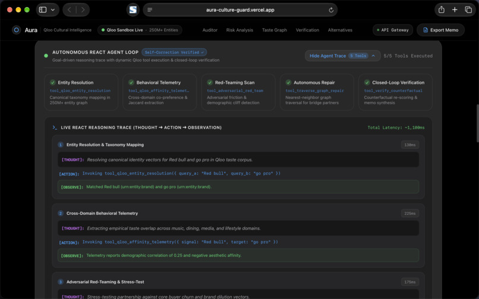Click the 5 Tools badge
The image size is (479, 299).
(x=358, y=56)
